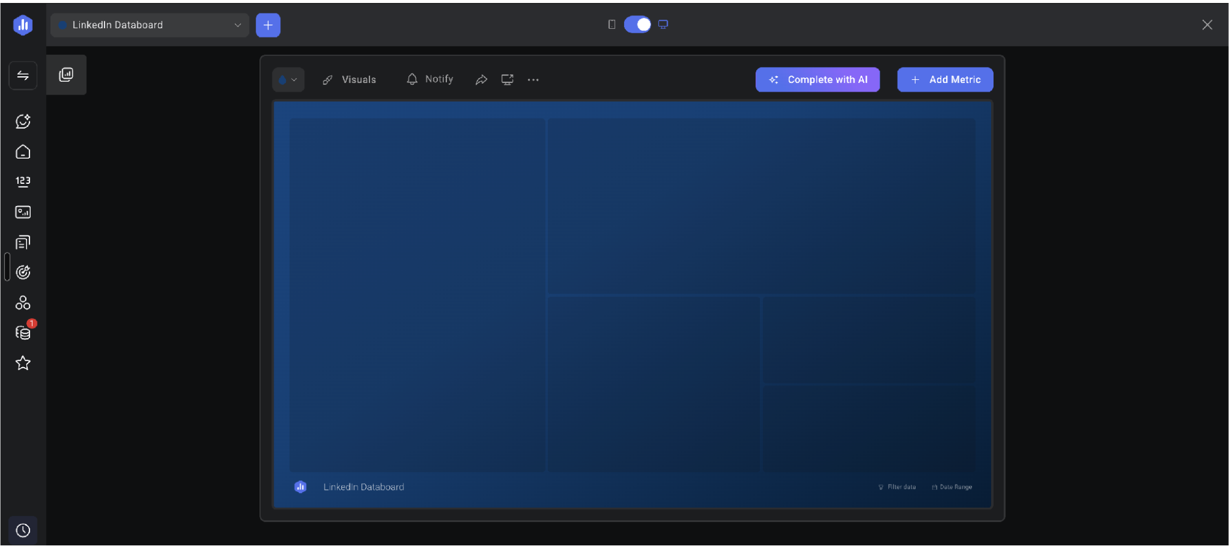Open the AI chat sparkle icon in sidebar

coord(23,121)
